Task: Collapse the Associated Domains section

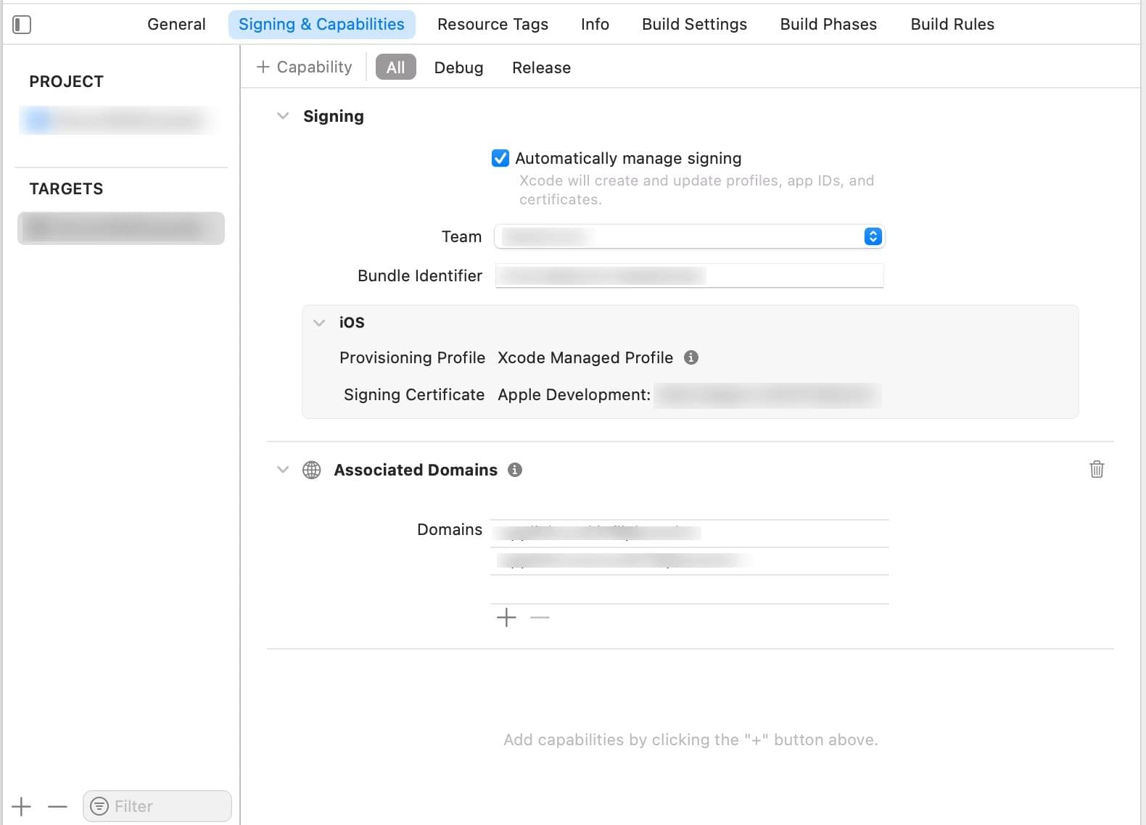Action: [x=283, y=470]
